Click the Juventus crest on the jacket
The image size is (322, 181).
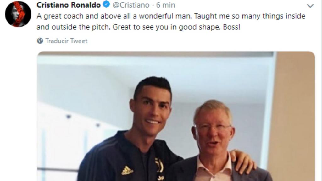(x=159, y=165)
